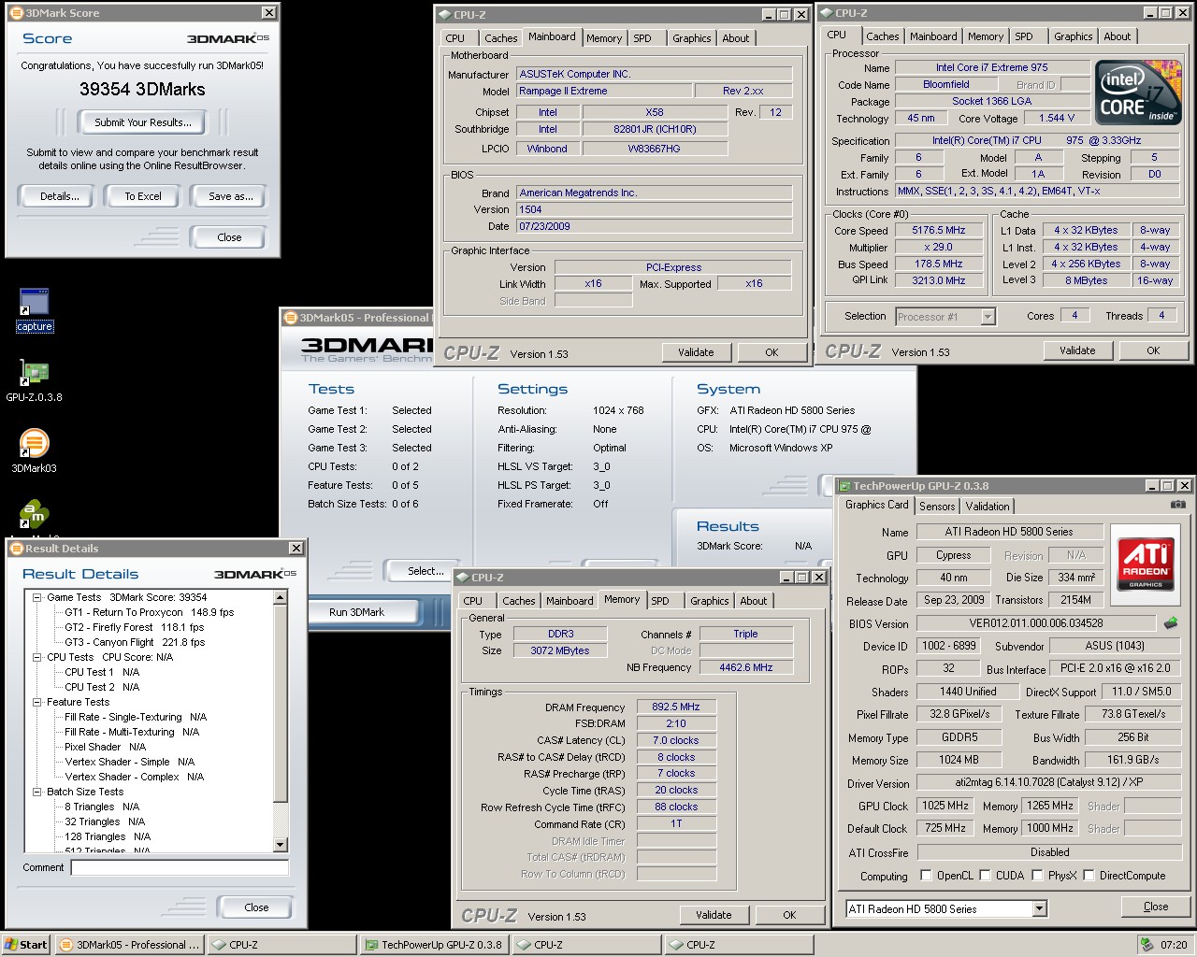Click OK in the CPU-Z CPU window
Viewport: 1197px width, 957px height.
tap(1153, 350)
